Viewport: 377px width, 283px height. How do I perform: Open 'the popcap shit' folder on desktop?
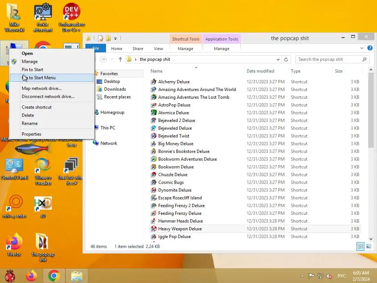pyautogui.click(x=43, y=247)
